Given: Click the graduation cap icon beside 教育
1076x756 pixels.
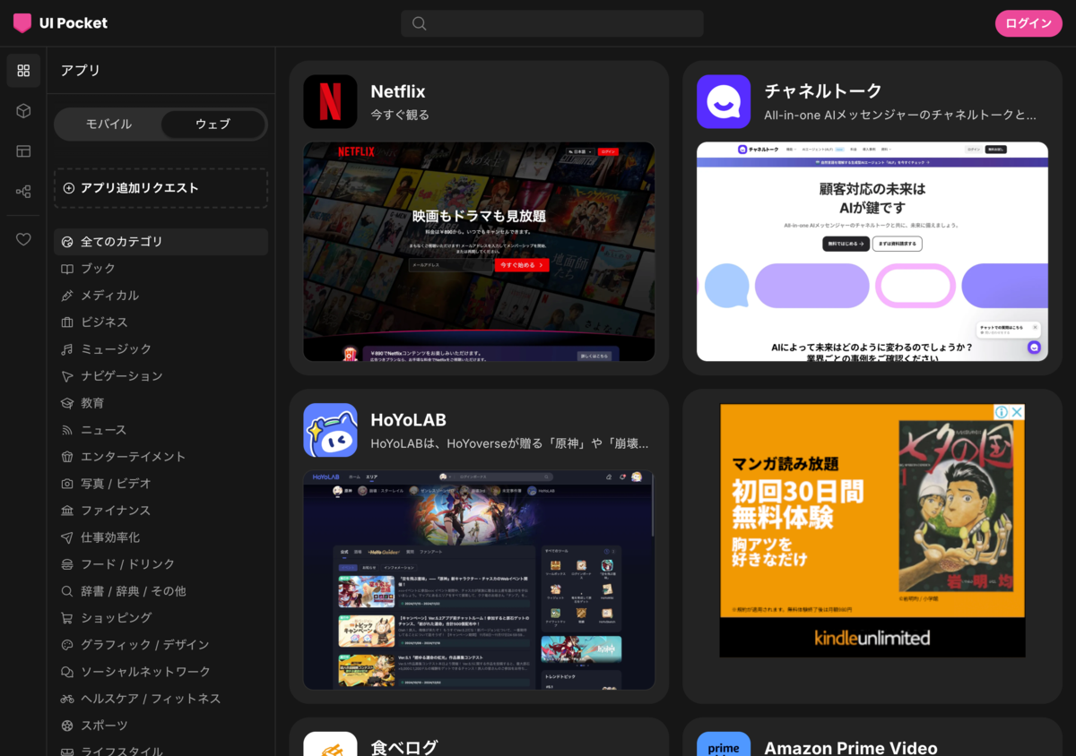Looking at the screenshot, I should [67, 403].
